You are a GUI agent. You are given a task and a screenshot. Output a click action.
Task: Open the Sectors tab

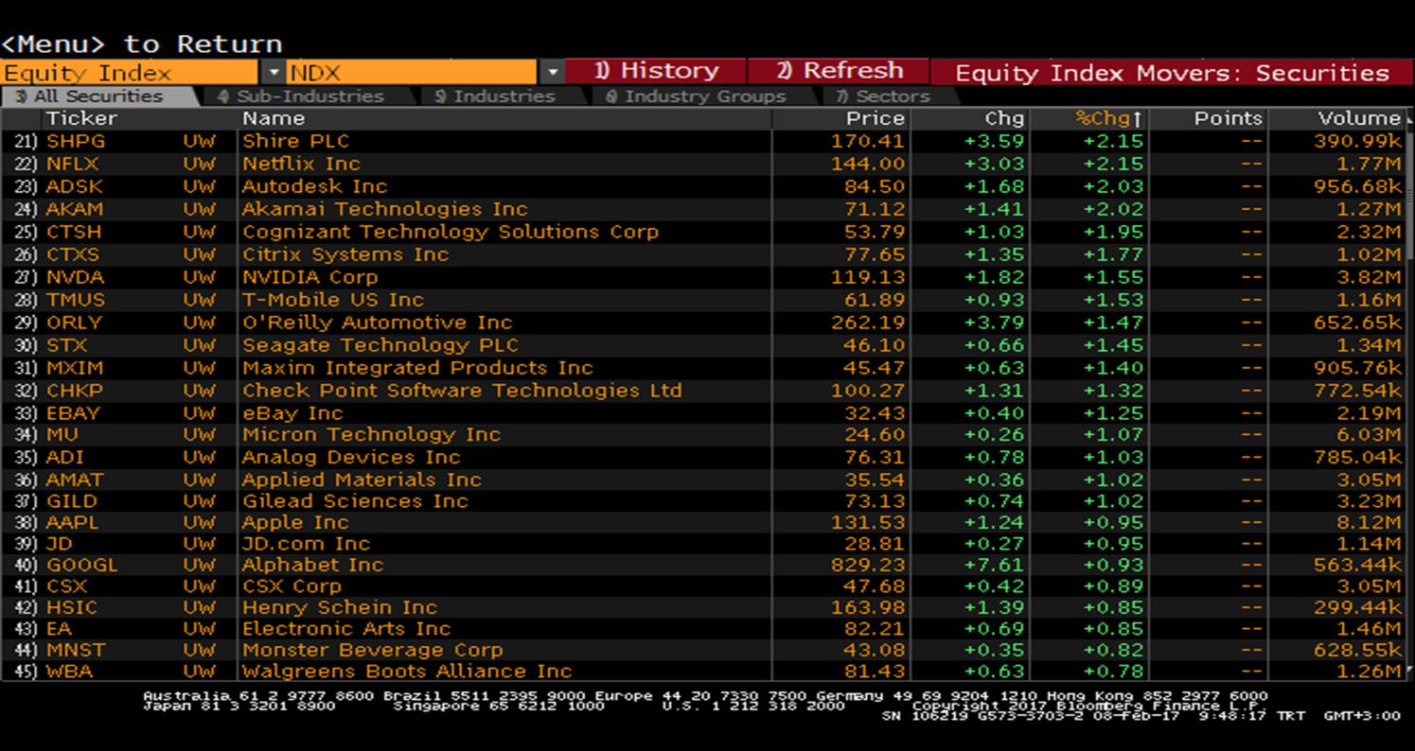882,96
